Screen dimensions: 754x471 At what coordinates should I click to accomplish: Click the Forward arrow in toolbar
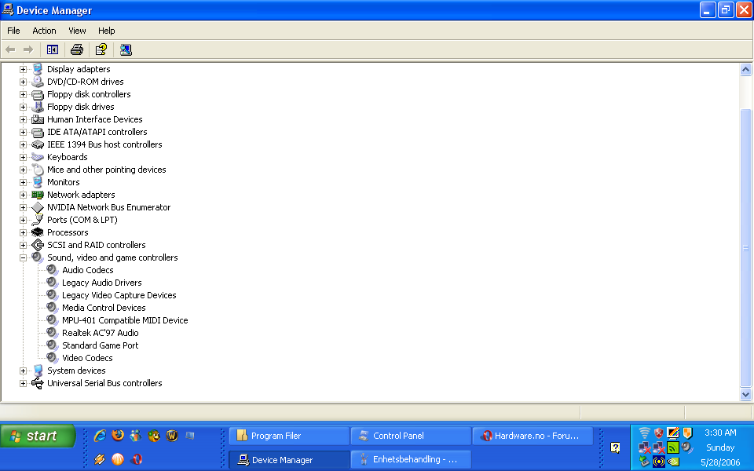point(28,49)
